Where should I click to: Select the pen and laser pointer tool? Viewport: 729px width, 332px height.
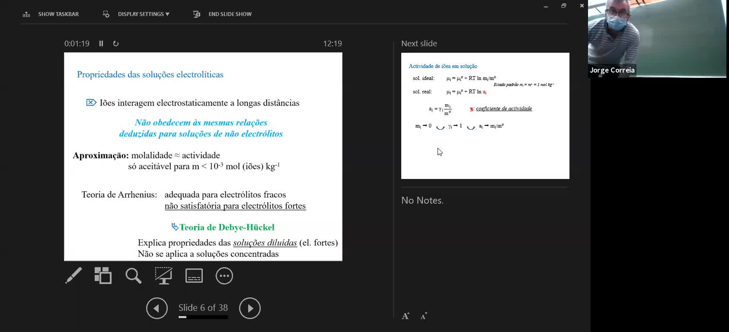click(74, 275)
